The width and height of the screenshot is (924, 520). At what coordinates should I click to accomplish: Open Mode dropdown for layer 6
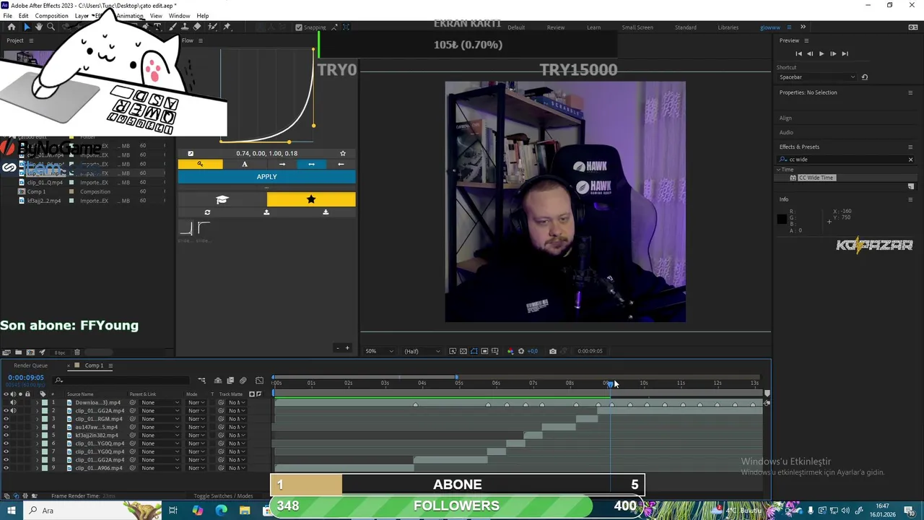(196, 443)
